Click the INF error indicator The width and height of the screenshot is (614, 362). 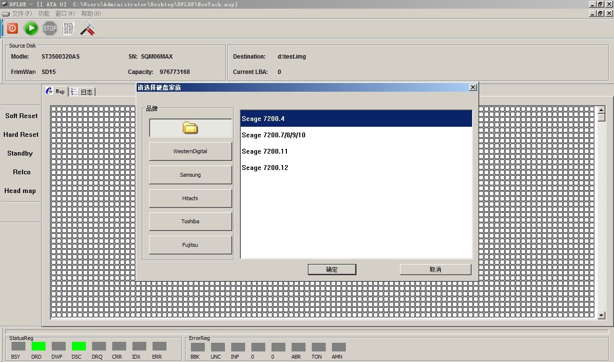click(x=238, y=347)
